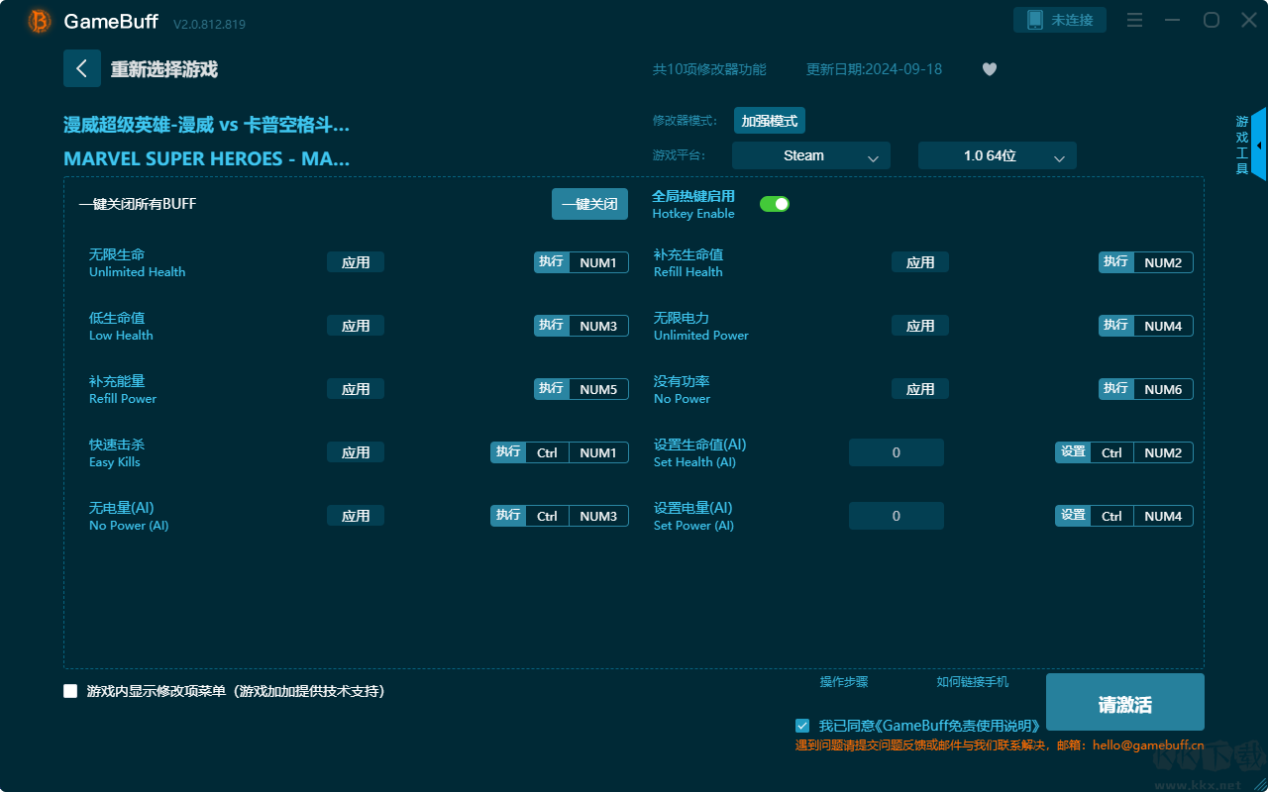Image resolution: width=1268 pixels, height=792 pixels.
Task: Apply the Easy Kills cheat
Action: [x=356, y=452]
